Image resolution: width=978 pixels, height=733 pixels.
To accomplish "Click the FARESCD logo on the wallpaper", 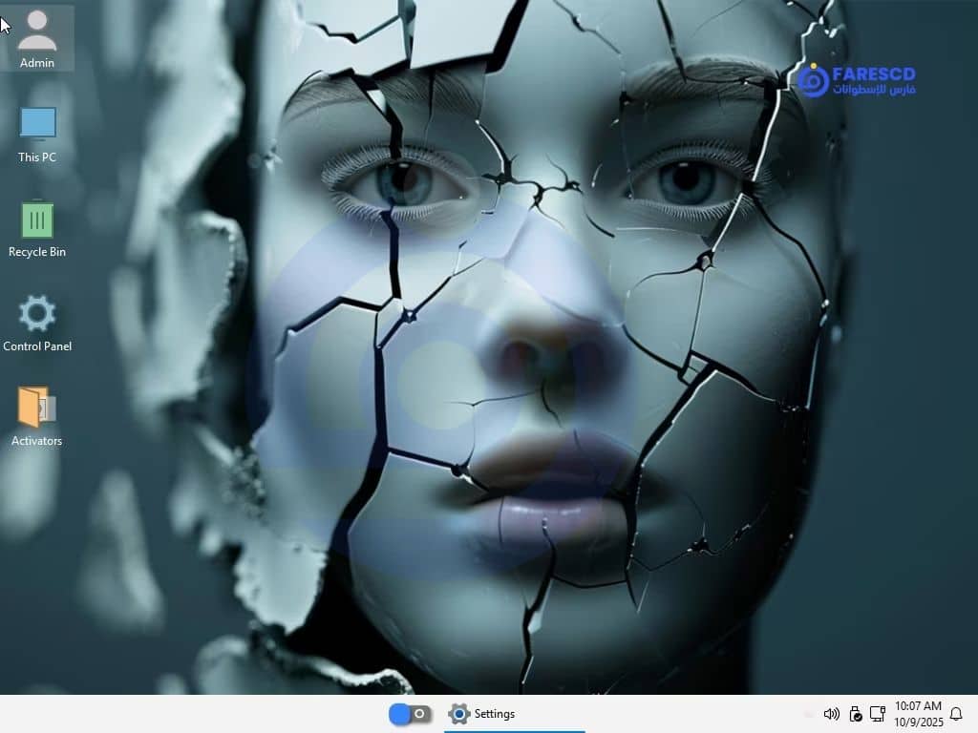I will click(x=857, y=80).
